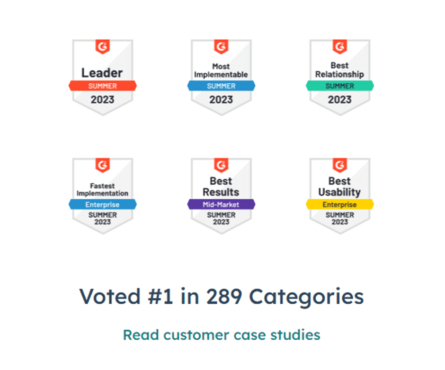Click the Most Implementable Summer 2023 badge
The image size is (445, 370).
(x=222, y=78)
